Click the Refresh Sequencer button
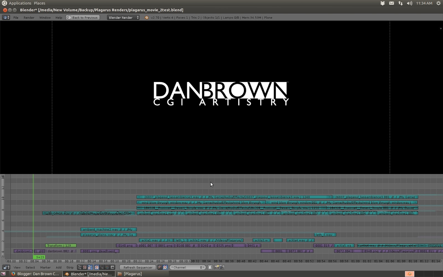Viewport: 443px width, 277px height. [x=138, y=267]
